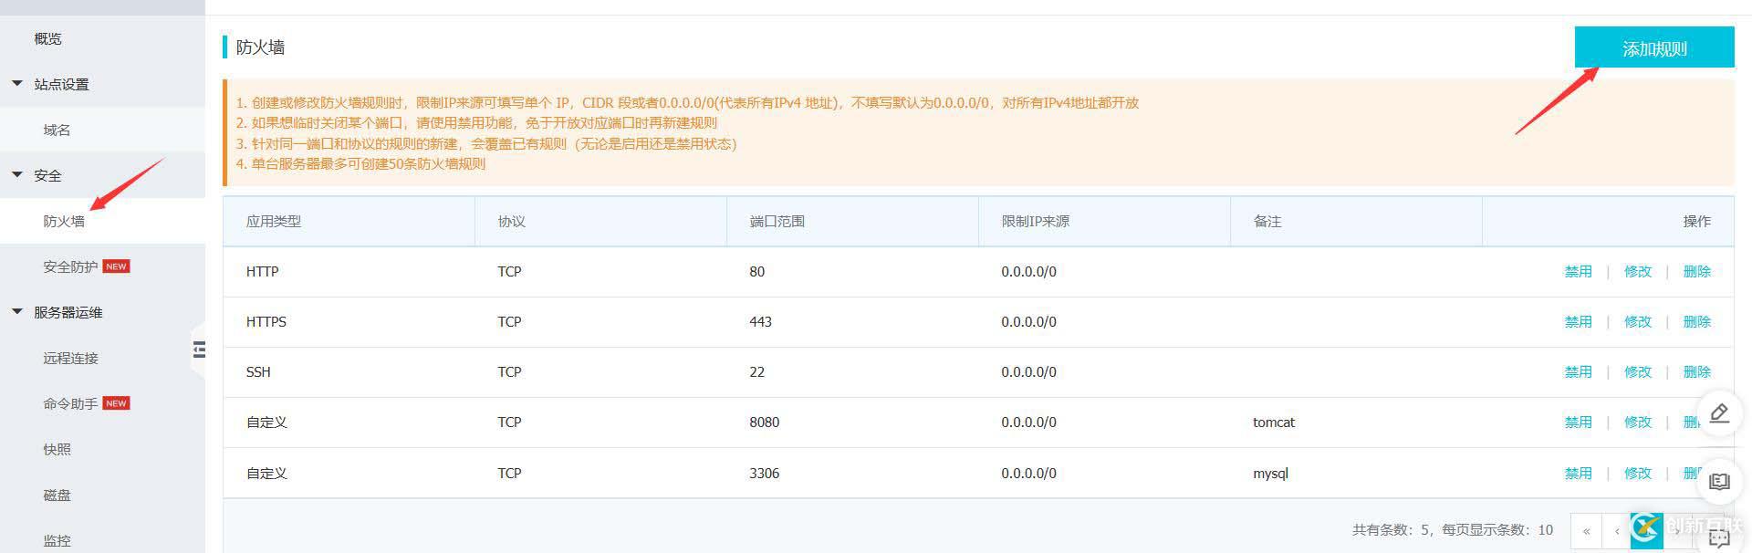
Task: Click the 每页显示条数: 10 text
Action: point(1497,529)
